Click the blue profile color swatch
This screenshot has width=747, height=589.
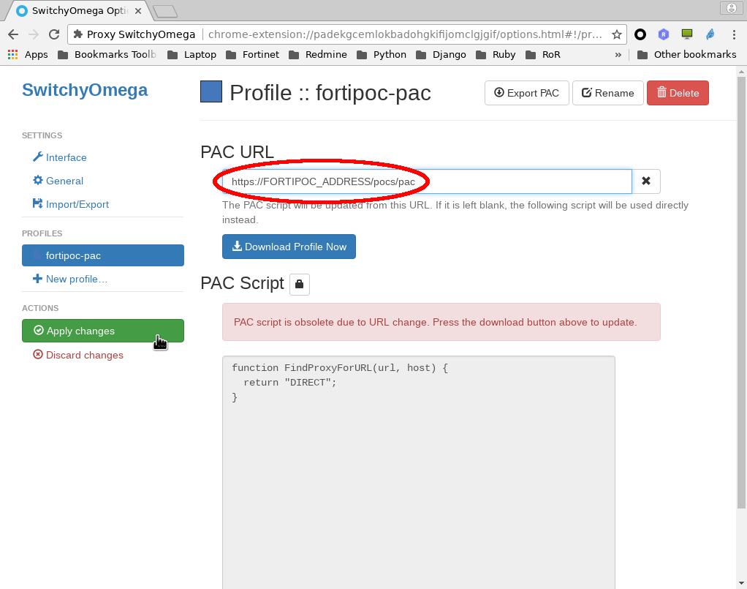click(x=211, y=92)
